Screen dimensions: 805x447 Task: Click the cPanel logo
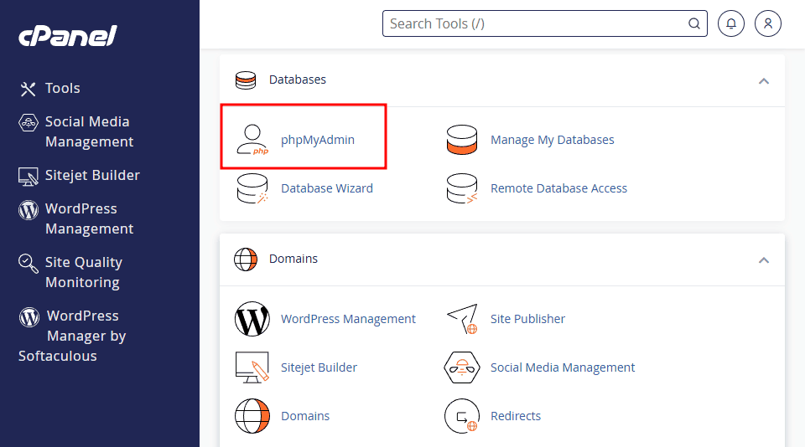tap(68, 36)
